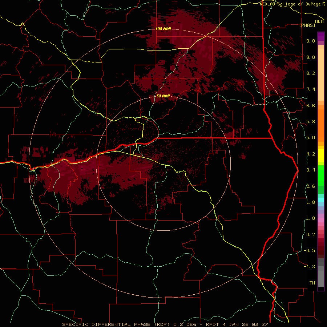This screenshot has height=327, width=327.
Task: Pick the bright green segment of color bar
Action: pos(321,175)
